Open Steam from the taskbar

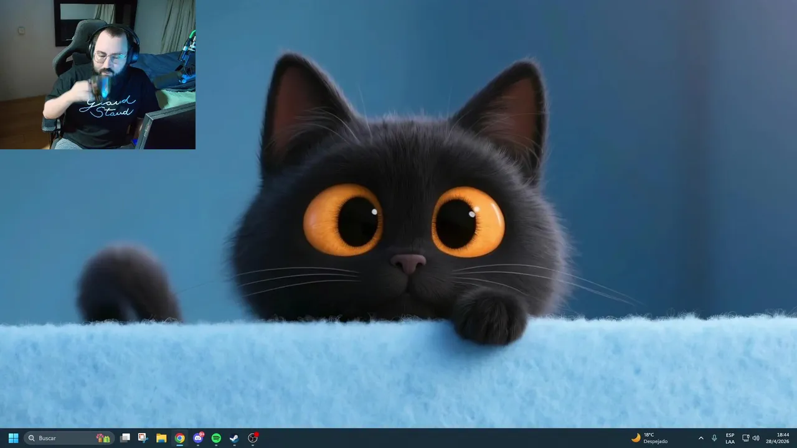(234, 438)
